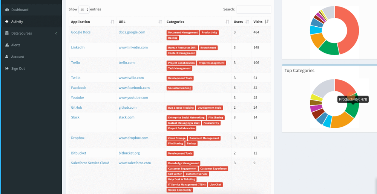Click the Social Networking tag
This screenshot has width=377, height=194.
click(x=179, y=88)
